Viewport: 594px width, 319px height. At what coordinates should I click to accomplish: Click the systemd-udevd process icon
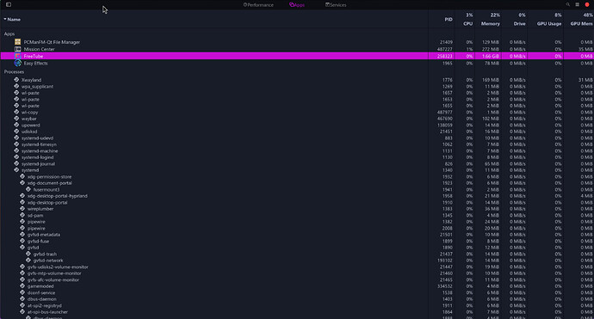pos(16,138)
